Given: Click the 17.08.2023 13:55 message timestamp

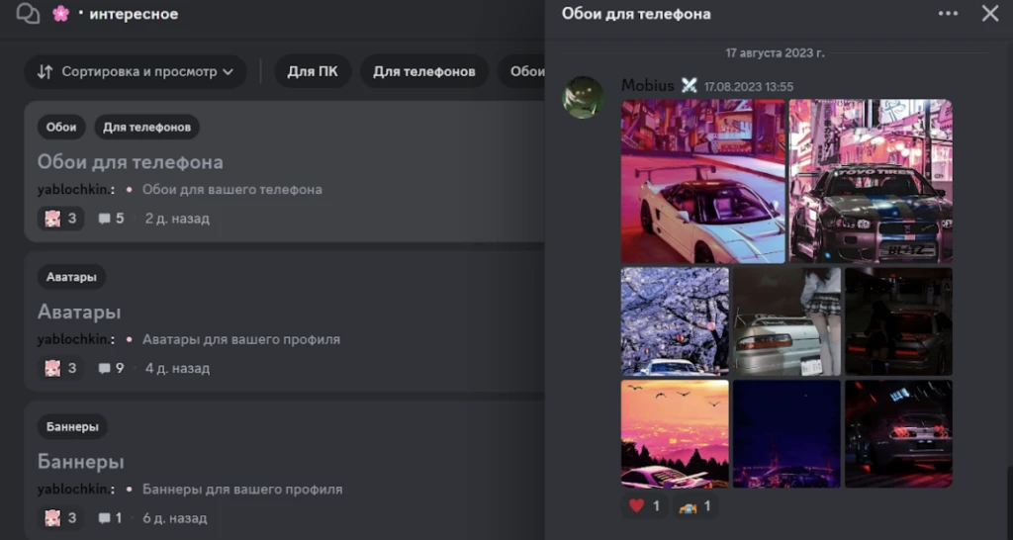Looking at the screenshot, I should click(749, 87).
